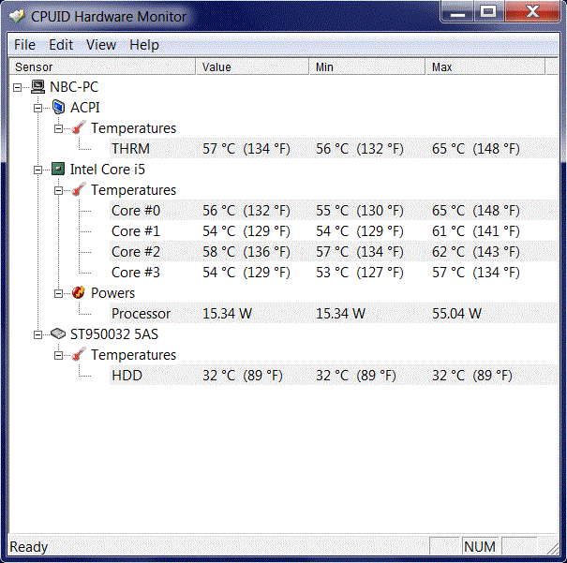Open the Edit menu
Screen dimensions: 567x563
(61, 45)
